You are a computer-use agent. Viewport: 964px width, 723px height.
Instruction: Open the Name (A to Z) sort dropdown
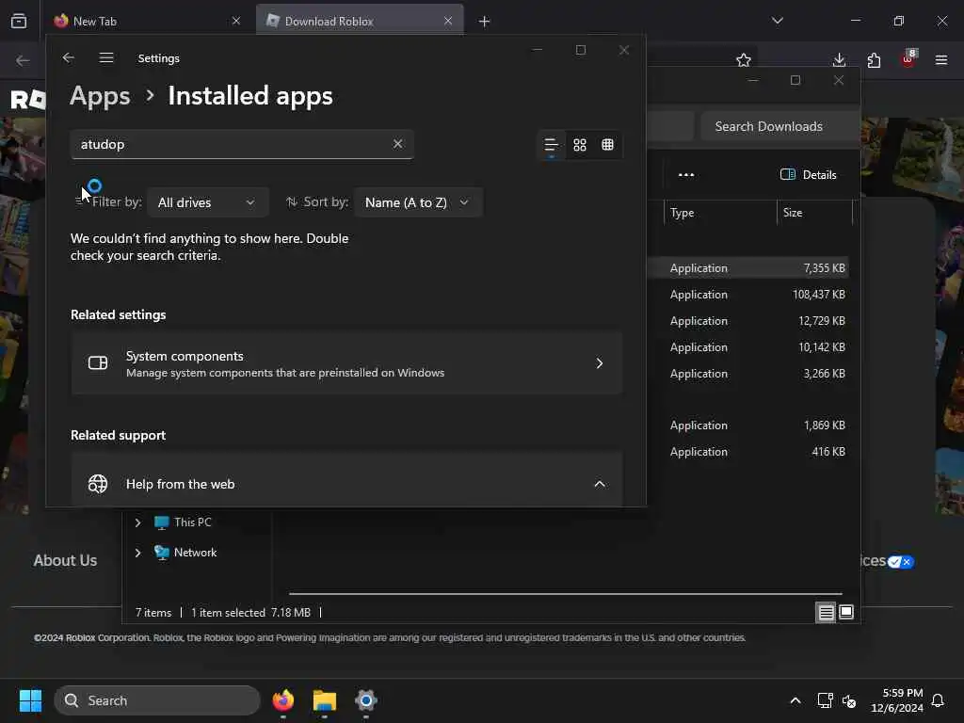pos(418,202)
